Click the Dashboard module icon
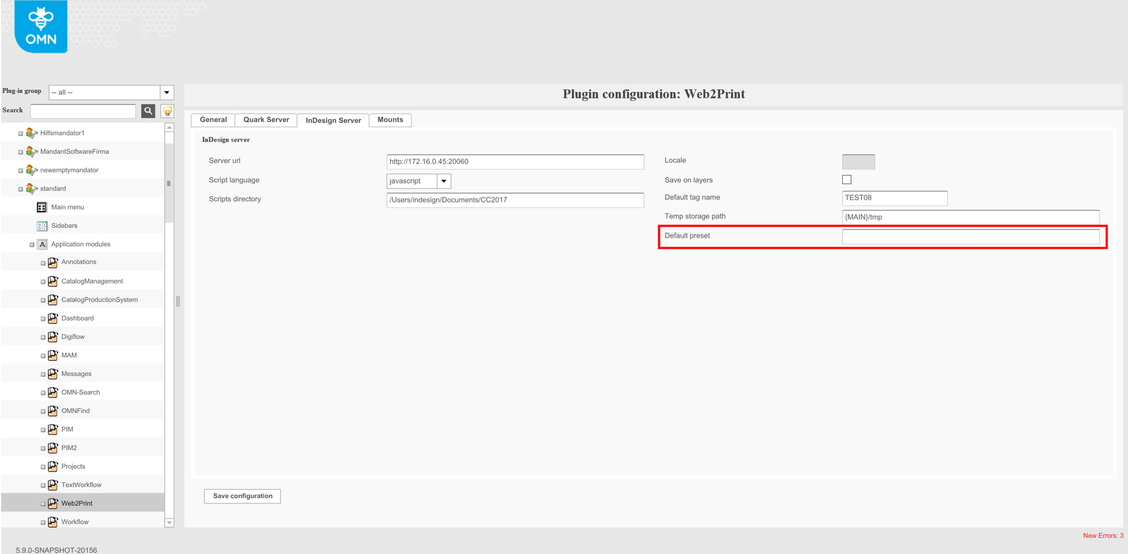The height and width of the screenshot is (554, 1128). [x=53, y=318]
